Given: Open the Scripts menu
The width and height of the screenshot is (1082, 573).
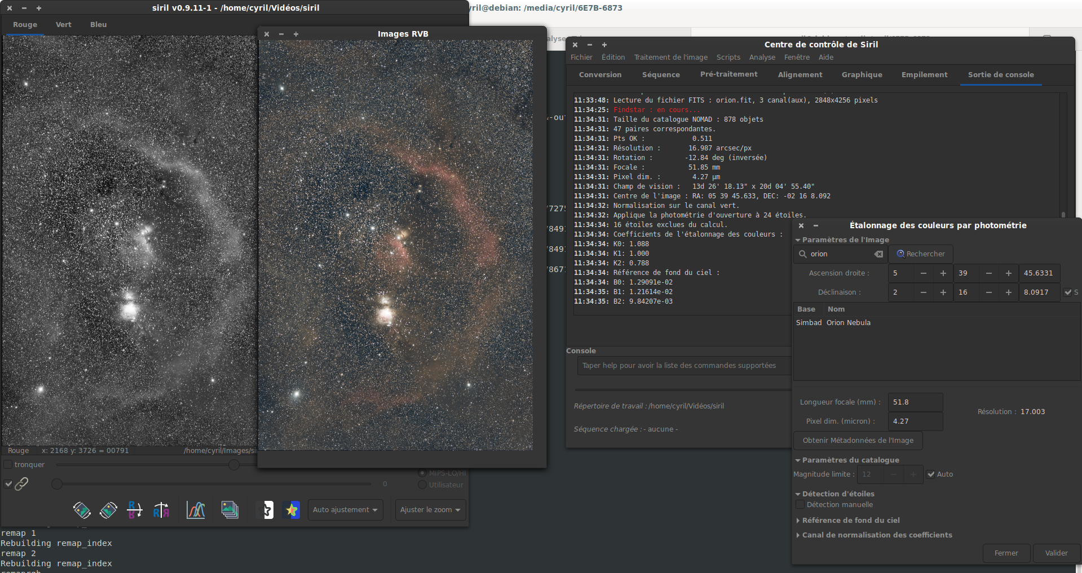Looking at the screenshot, I should 728,57.
